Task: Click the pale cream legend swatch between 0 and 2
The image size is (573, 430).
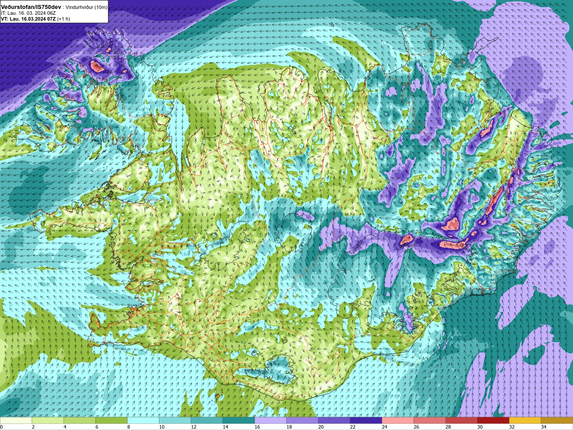Action: click(x=16, y=421)
